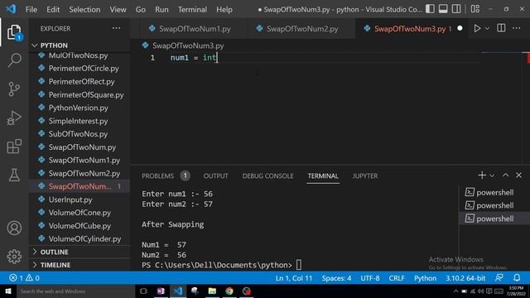This screenshot has height=298, width=530.
Task: Toggle Secondary Side Bar layout icon
Action: (x=456, y=9)
